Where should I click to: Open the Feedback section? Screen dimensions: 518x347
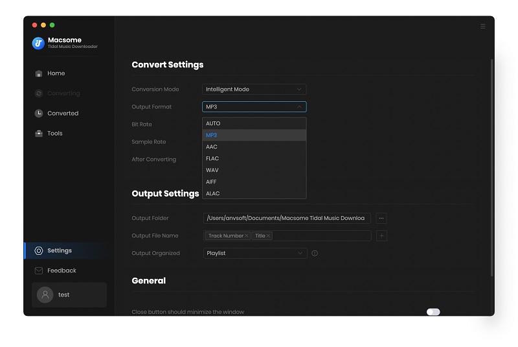(x=62, y=270)
